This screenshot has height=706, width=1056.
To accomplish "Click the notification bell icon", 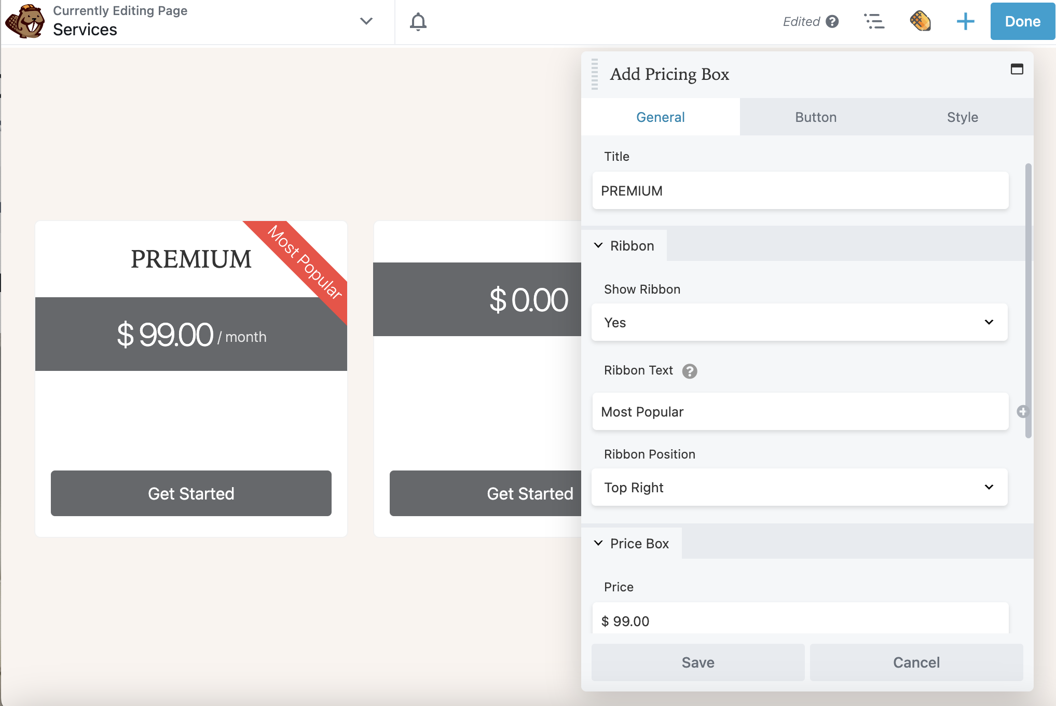I will 417,21.
